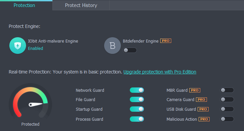Turn off Network Guard switch
This screenshot has width=244, height=131.
click(137, 90)
